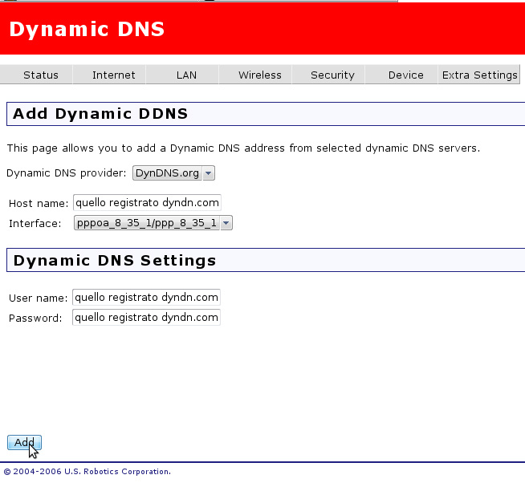
Task: Click the Dynamic DNS red banner title
Action: 87,30
